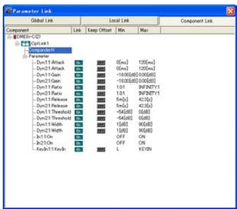
Task: Click the CptLink1 link group icon
Action: coord(26,44)
